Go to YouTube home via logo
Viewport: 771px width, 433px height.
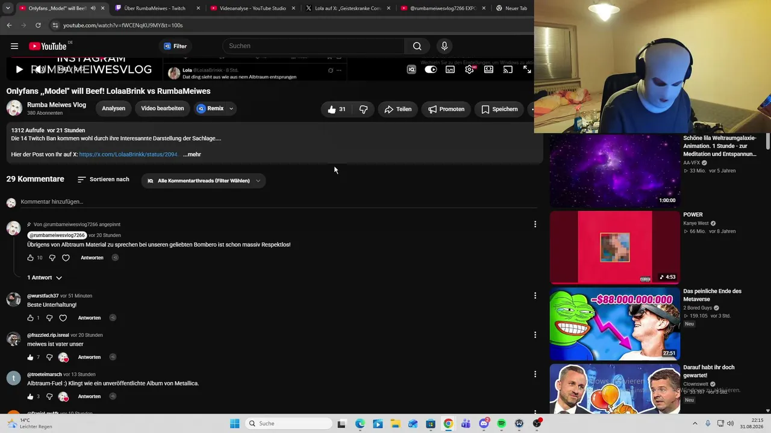48,46
